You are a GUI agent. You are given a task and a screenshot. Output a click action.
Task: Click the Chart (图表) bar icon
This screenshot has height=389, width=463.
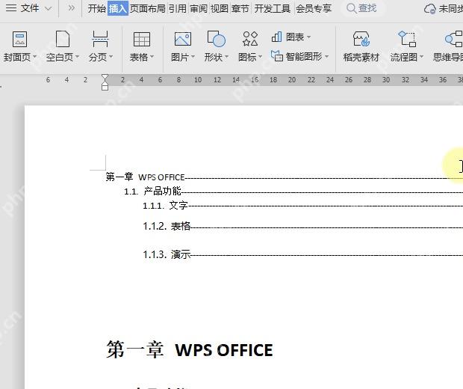[276, 37]
